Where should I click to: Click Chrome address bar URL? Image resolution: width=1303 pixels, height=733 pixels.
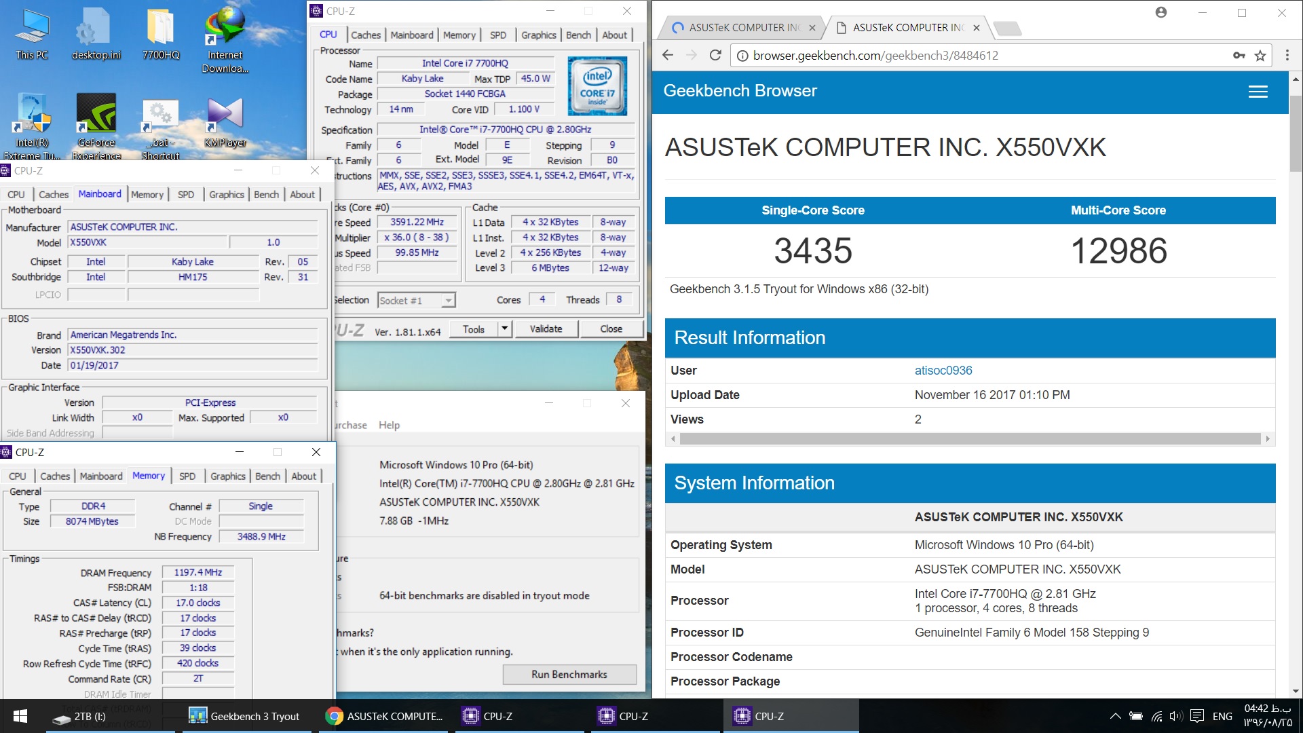click(x=875, y=56)
